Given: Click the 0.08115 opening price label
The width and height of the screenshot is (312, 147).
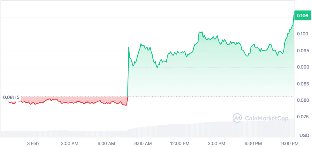Looking at the screenshot, I should click(x=11, y=97).
